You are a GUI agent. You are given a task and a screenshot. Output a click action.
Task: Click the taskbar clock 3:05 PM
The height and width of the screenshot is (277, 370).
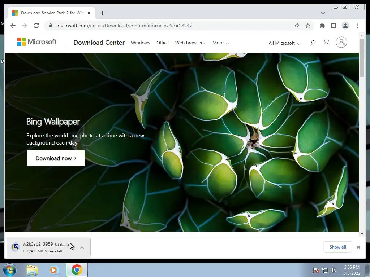352,267
